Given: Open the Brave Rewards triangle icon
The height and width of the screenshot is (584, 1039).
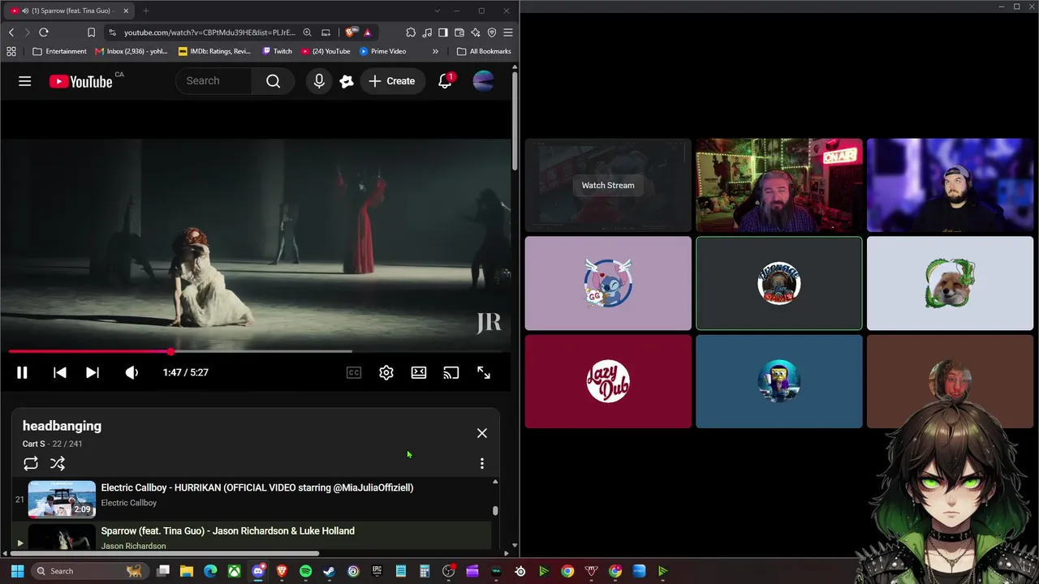Looking at the screenshot, I should click(x=368, y=32).
